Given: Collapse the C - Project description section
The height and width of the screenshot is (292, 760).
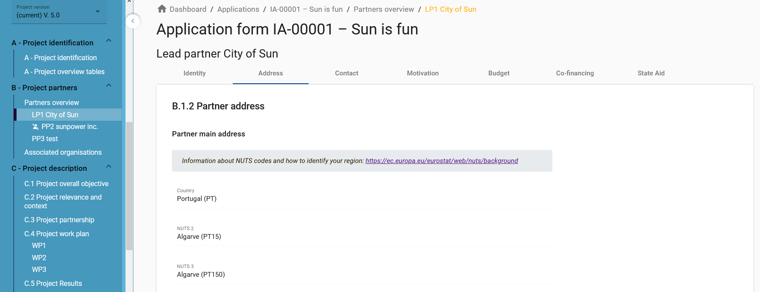Looking at the screenshot, I should point(109,167).
